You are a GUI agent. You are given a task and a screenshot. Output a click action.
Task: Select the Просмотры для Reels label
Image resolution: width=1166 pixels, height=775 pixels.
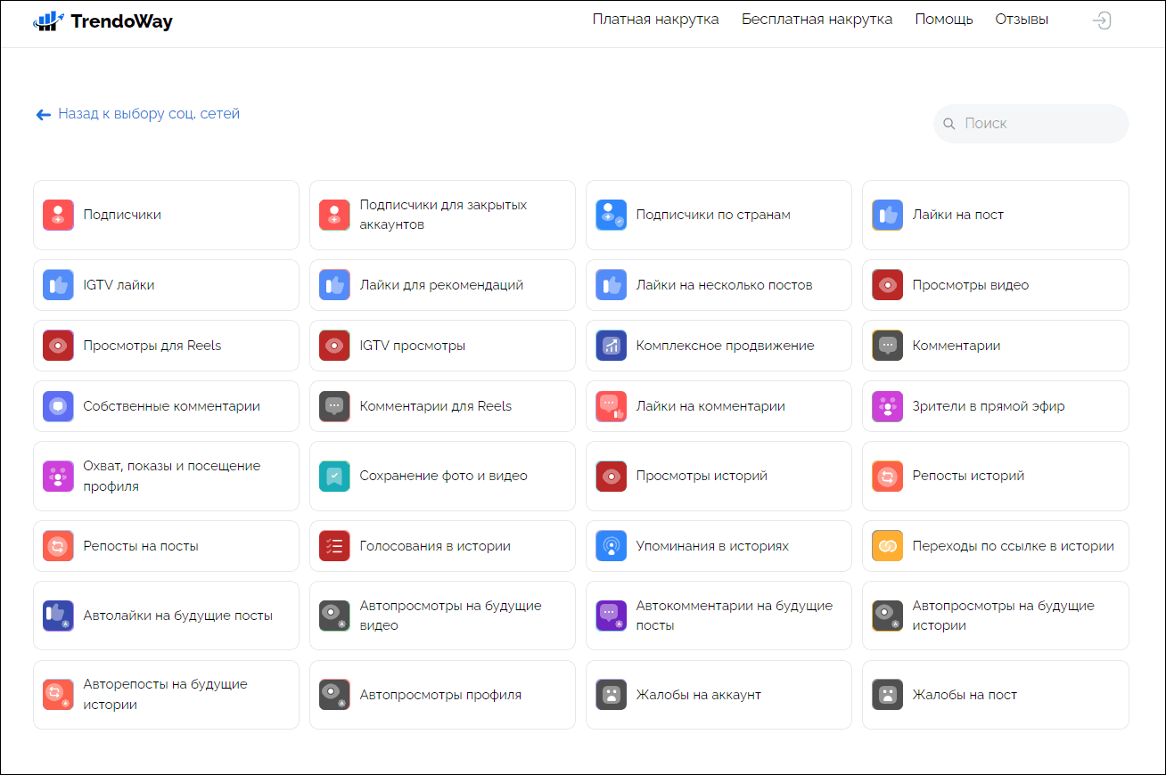coord(152,346)
